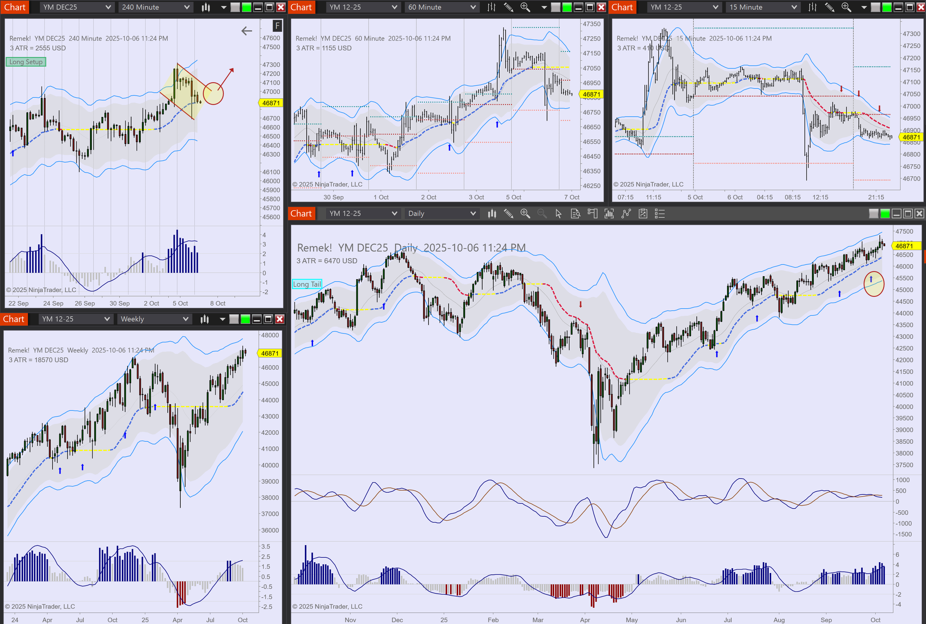This screenshot has height=624, width=926.
Task: Toggle green link button on Weekly chart
Action: point(245,319)
